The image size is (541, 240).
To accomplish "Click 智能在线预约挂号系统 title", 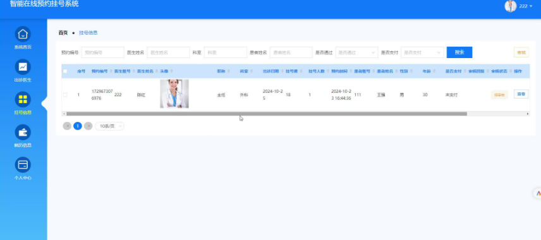I will [44, 4].
